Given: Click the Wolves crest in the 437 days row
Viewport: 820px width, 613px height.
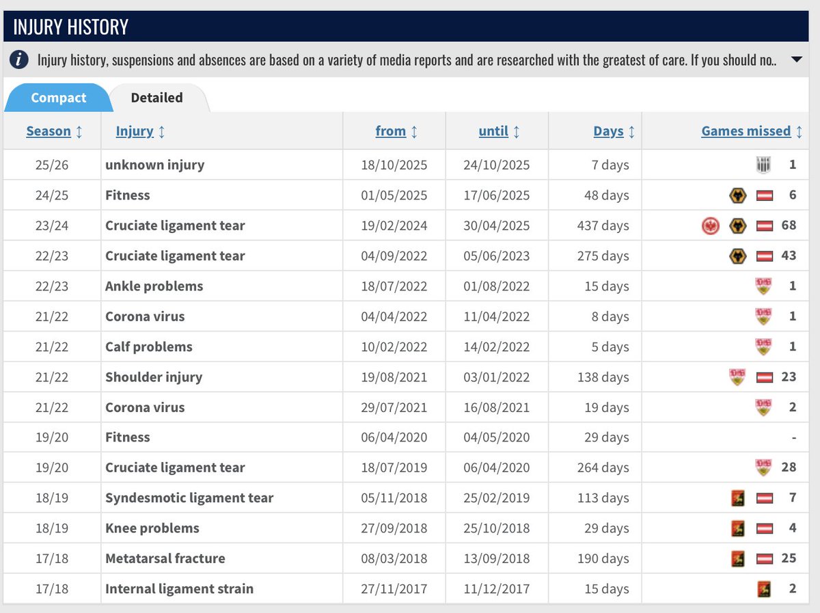Looking at the screenshot, I should click(737, 226).
